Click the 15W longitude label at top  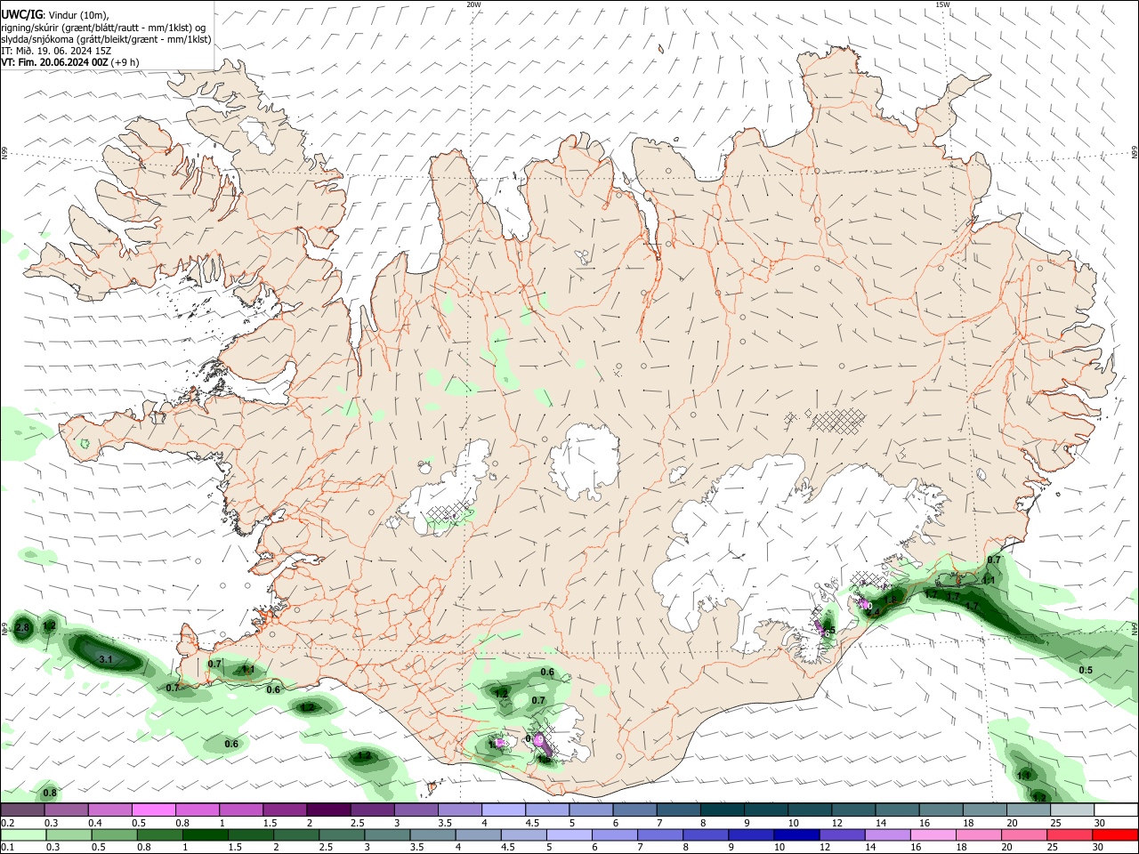942,4
